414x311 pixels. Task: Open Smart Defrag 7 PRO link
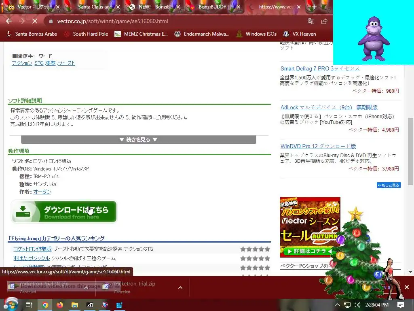(x=320, y=68)
